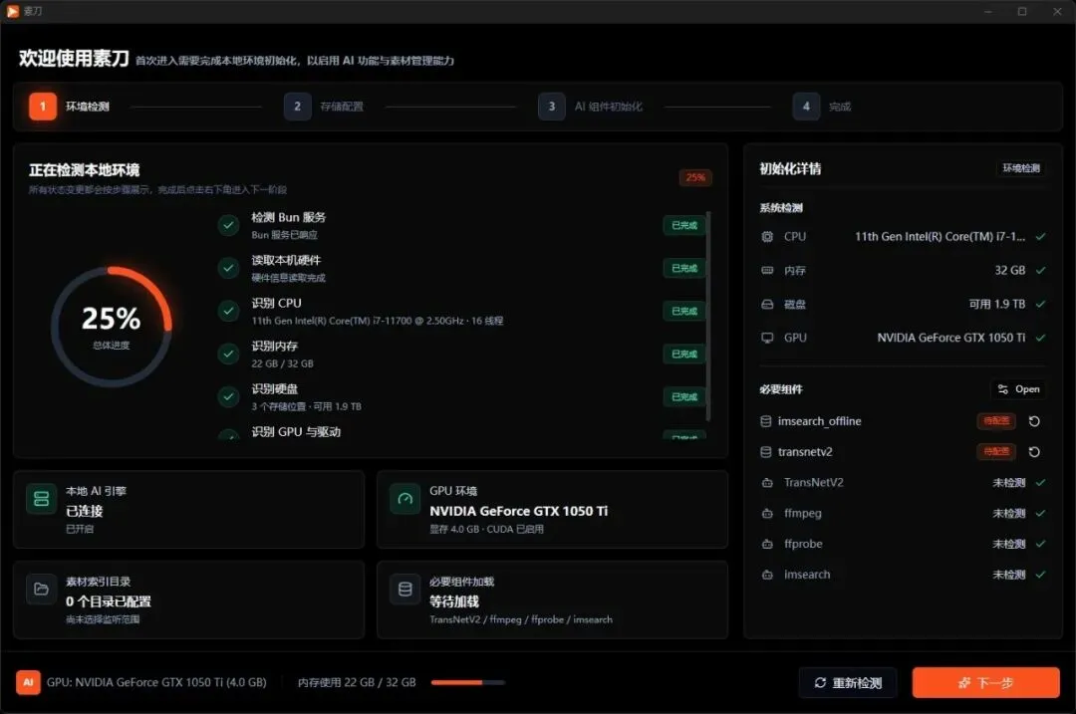The image size is (1076, 714).
Task: Click the 环境检测 tag in 初始化详情
Action: point(1020,168)
